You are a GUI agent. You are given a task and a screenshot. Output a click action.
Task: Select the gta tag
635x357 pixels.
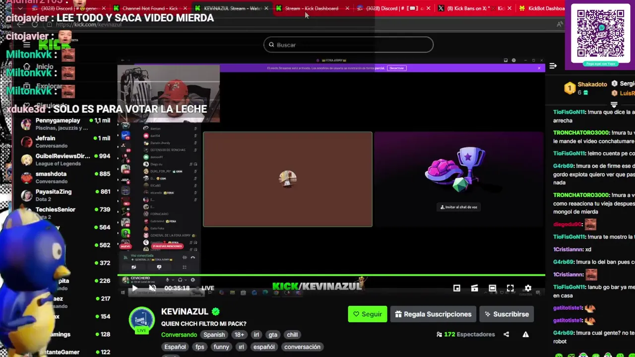pyautogui.click(x=273, y=335)
